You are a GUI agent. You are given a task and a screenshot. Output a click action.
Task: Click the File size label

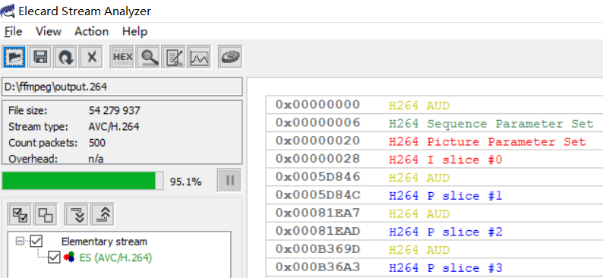(27, 111)
